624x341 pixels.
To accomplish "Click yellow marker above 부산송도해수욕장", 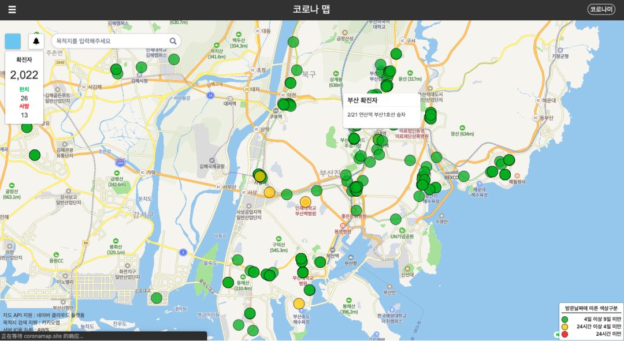I will coord(299,303).
